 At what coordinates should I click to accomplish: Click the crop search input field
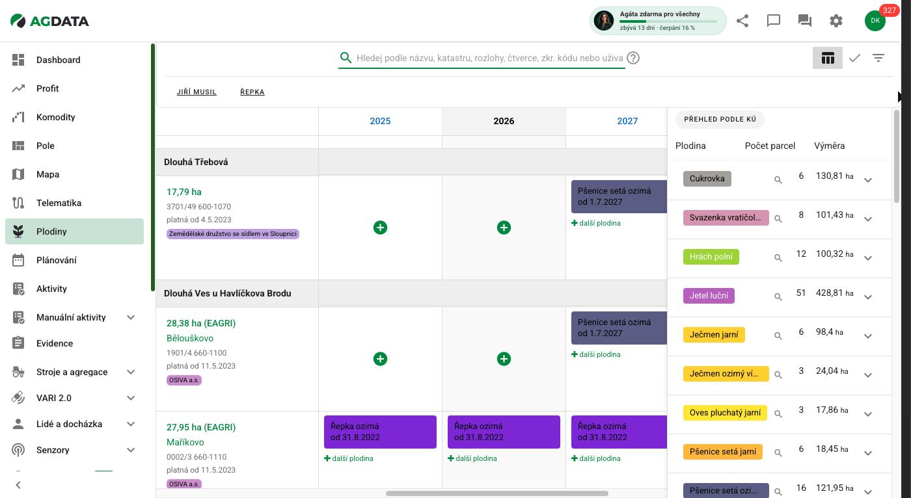pyautogui.click(x=489, y=58)
